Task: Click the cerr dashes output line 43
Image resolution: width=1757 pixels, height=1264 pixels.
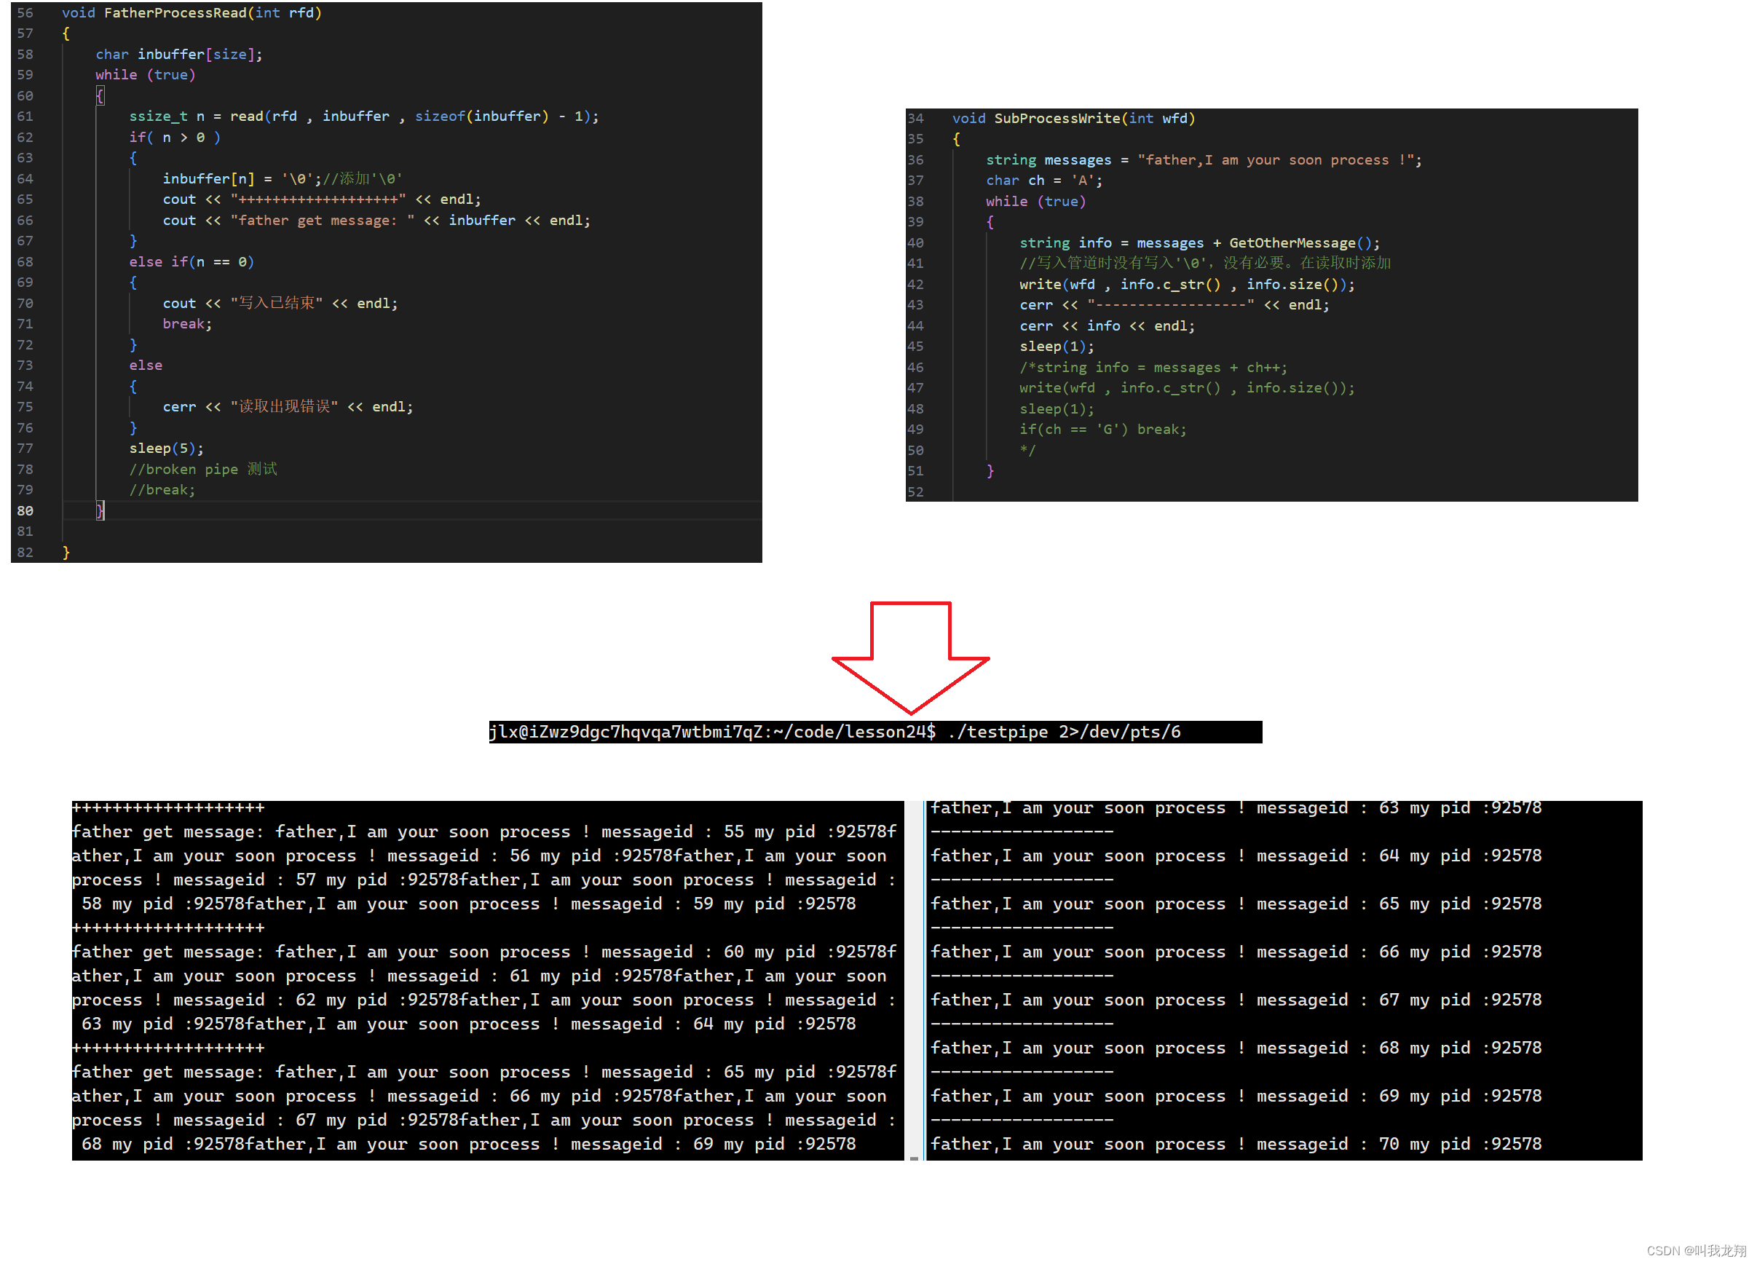Action: 1174,304
